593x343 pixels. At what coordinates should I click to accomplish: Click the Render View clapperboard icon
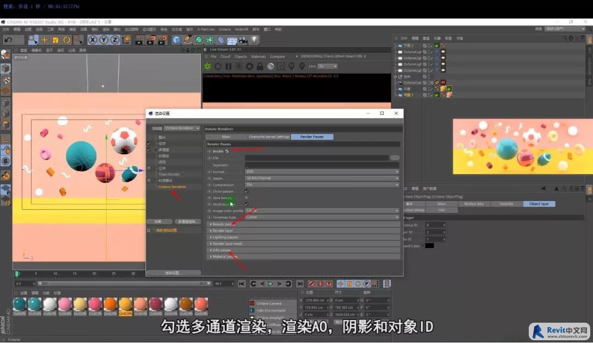point(139,40)
